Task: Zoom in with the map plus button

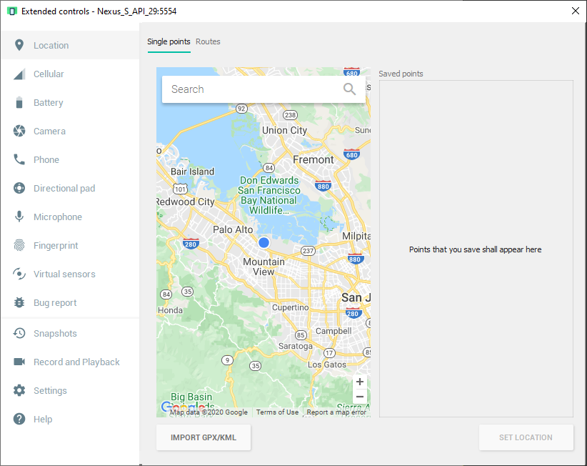Action: click(x=360, y=382)
